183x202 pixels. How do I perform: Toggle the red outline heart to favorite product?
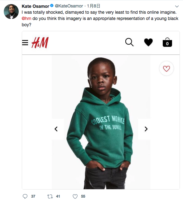tap(166, 69)
